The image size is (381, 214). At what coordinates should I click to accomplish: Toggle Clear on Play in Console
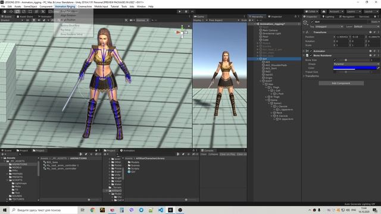(227, 154)
